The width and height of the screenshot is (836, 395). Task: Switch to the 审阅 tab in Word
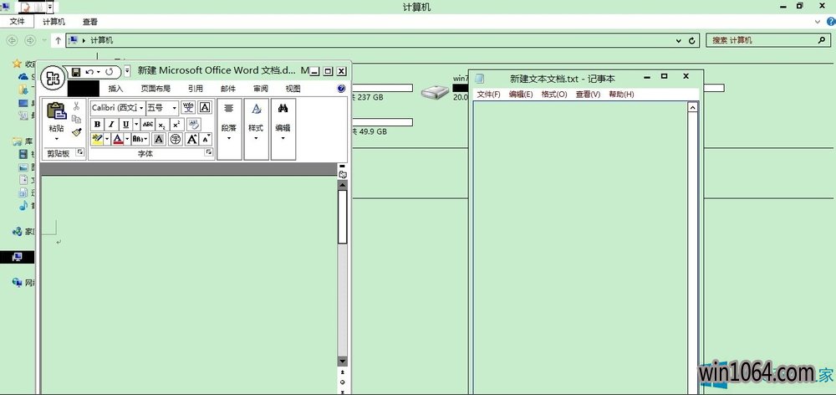tap(261, 89)
